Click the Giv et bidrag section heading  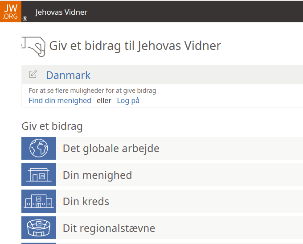52,126
